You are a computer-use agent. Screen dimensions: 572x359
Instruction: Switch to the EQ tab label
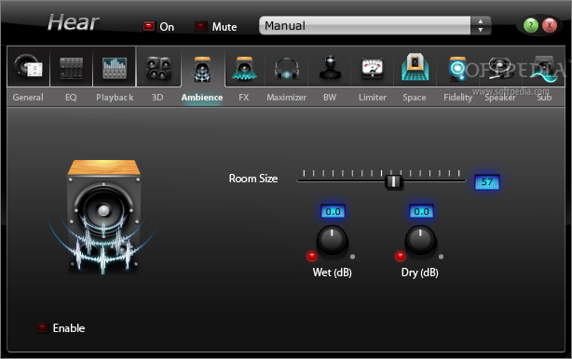pyautogui.click(x=71, y=98)
